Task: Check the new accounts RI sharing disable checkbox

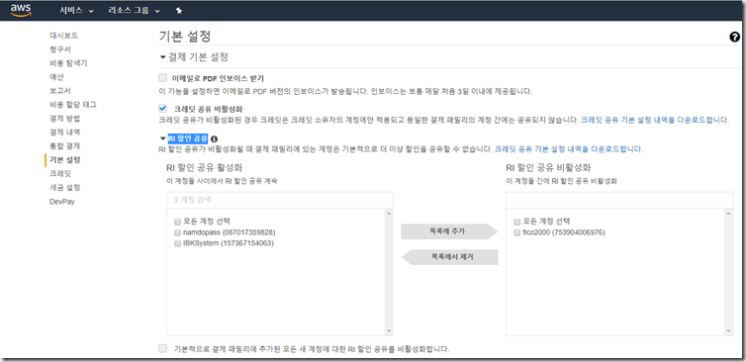Action: point(163,349)
